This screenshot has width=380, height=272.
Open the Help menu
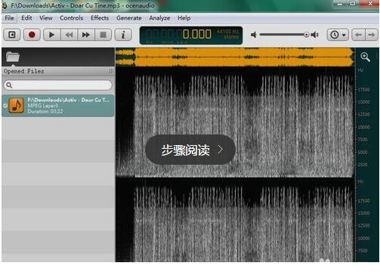click(x=184, y=18)
